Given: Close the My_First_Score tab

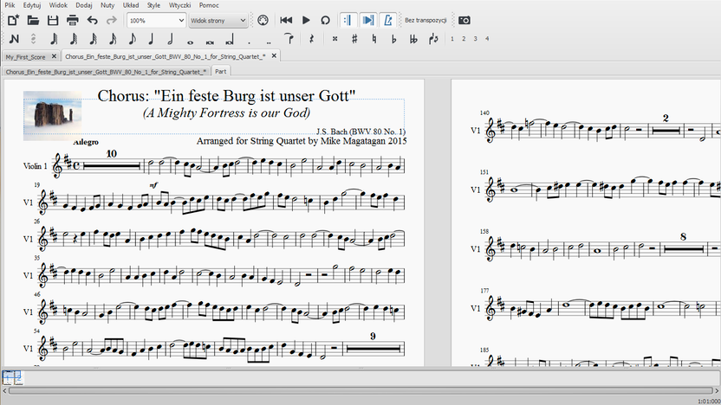Looking at the screenshot, I should [x=54, y=56].
